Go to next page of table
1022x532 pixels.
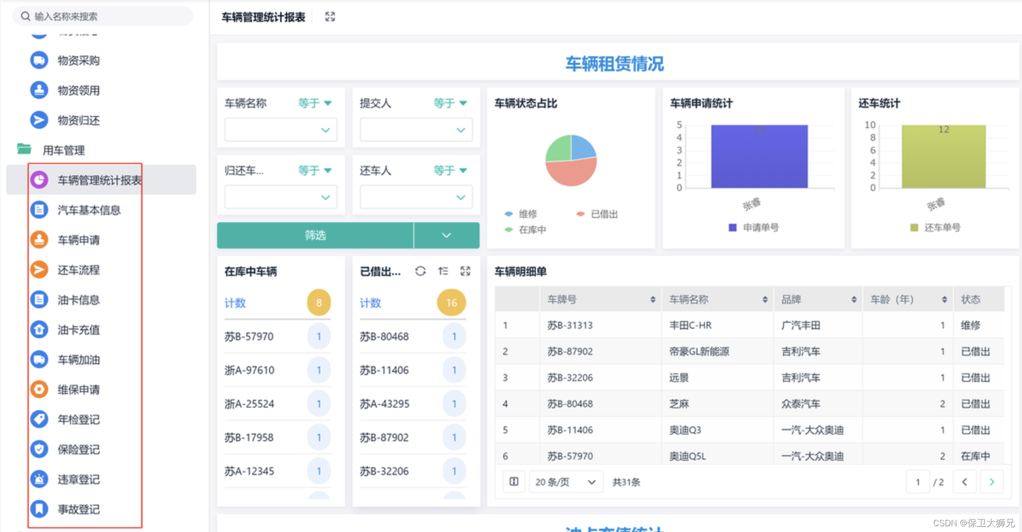click(x=992, y=482)
